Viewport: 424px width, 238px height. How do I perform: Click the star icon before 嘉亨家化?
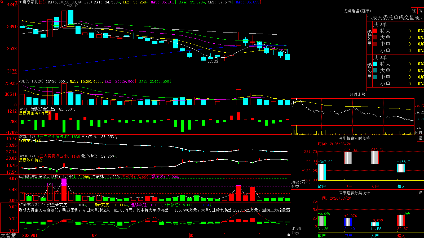click(x=21, y=2)
